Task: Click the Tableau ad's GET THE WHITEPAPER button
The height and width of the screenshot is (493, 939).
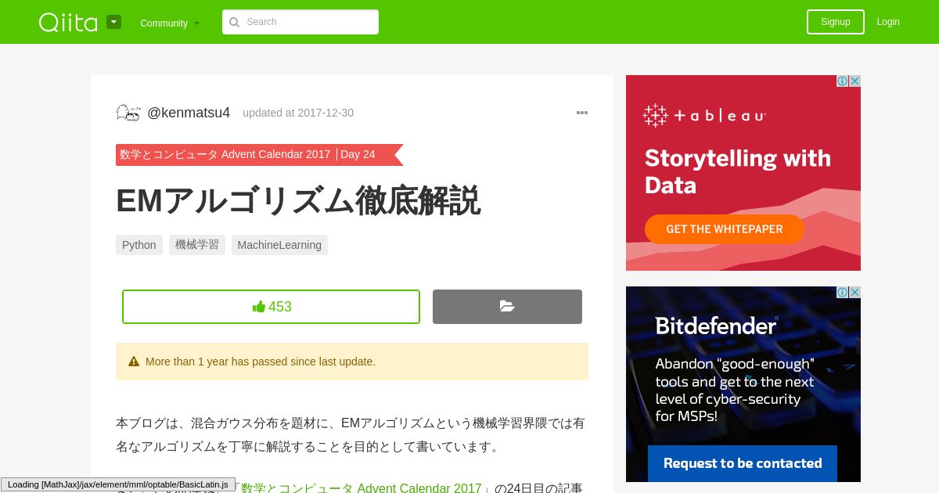Action: point(725,229)
